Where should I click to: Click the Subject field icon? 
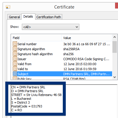click(x=15, y=74)
